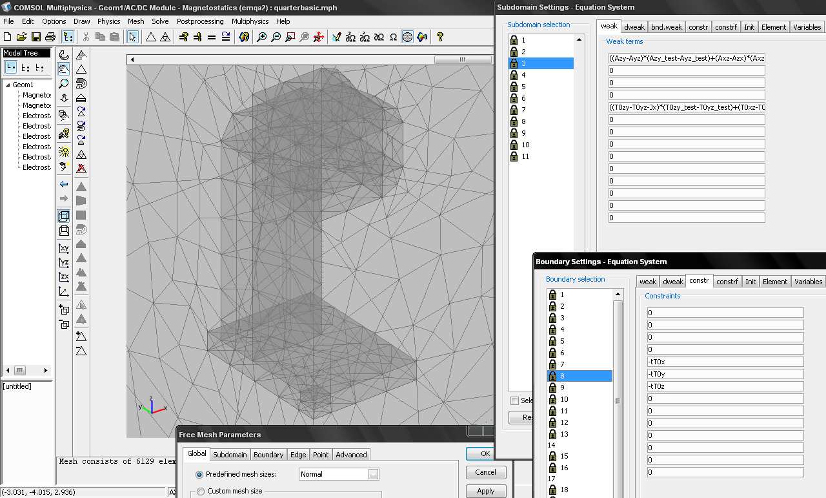The width and height of the screenshot is (826, 498).
Task: Click the yz-plane view icon
Action: coord(64,263)
